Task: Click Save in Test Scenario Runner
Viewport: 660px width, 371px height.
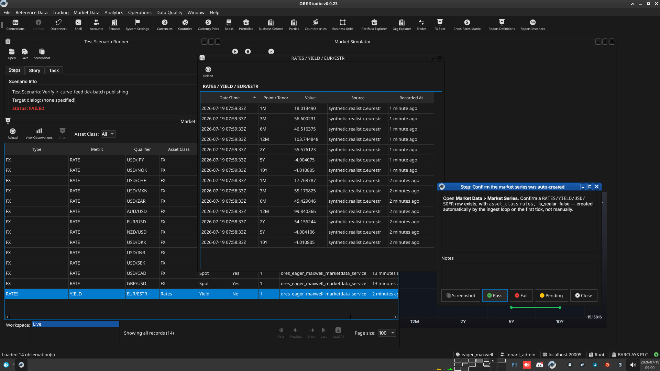Action: pyautogui.click(x=25, y=54)
